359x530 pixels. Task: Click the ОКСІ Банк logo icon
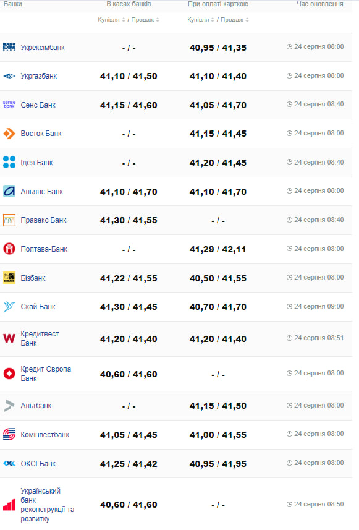click(x=9, y=463)
